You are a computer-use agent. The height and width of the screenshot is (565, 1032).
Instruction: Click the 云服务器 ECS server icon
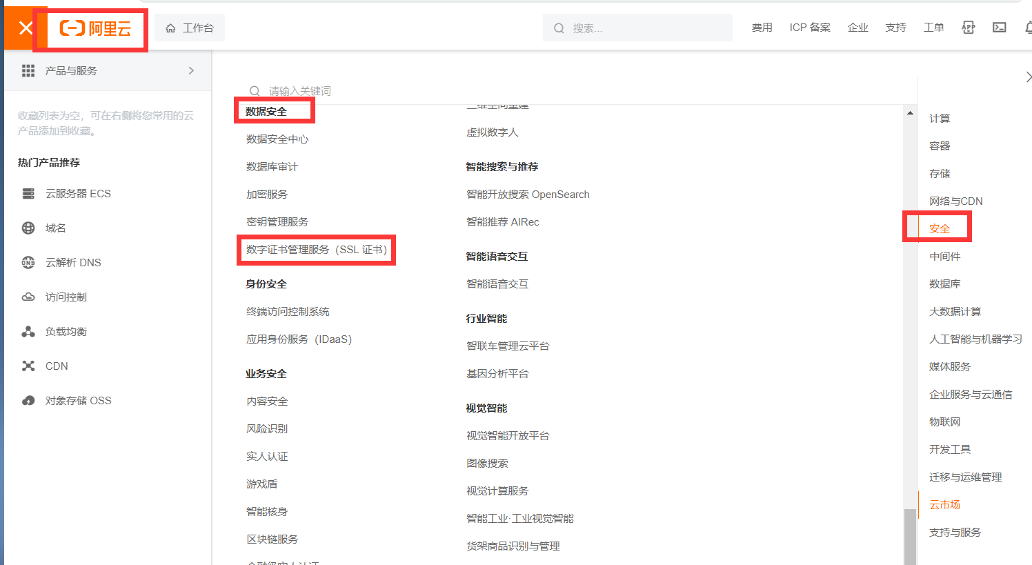28,194
